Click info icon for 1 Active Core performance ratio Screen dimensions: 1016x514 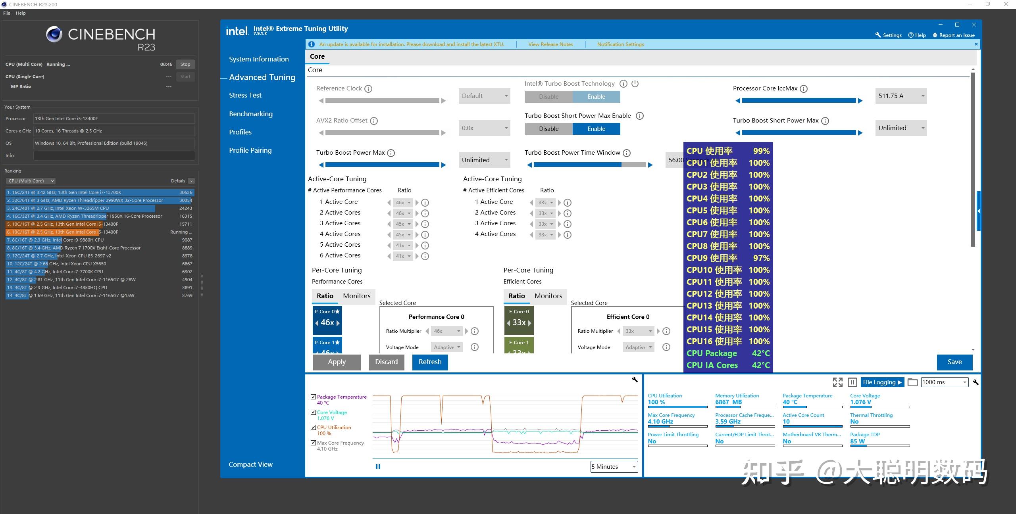[x=425, y=203]
